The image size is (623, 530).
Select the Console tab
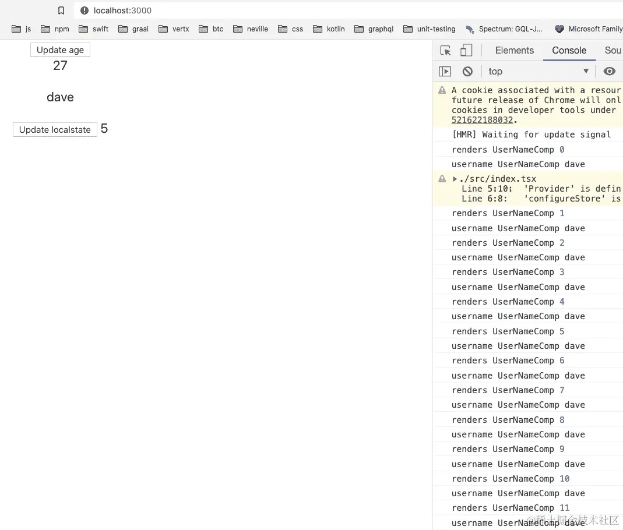[569, 51]
